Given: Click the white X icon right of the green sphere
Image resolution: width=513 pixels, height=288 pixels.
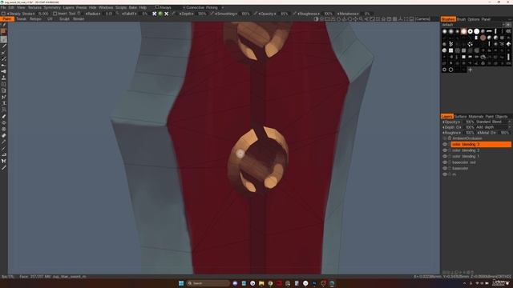Looking at the screenshot, I should 167,14.
